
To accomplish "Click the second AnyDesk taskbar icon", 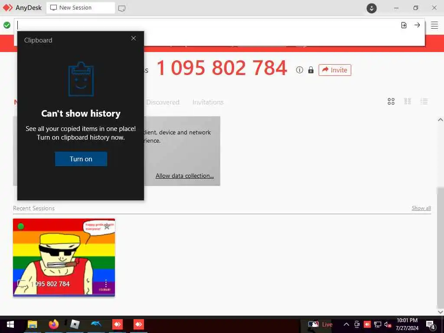I will pos(138,324).
